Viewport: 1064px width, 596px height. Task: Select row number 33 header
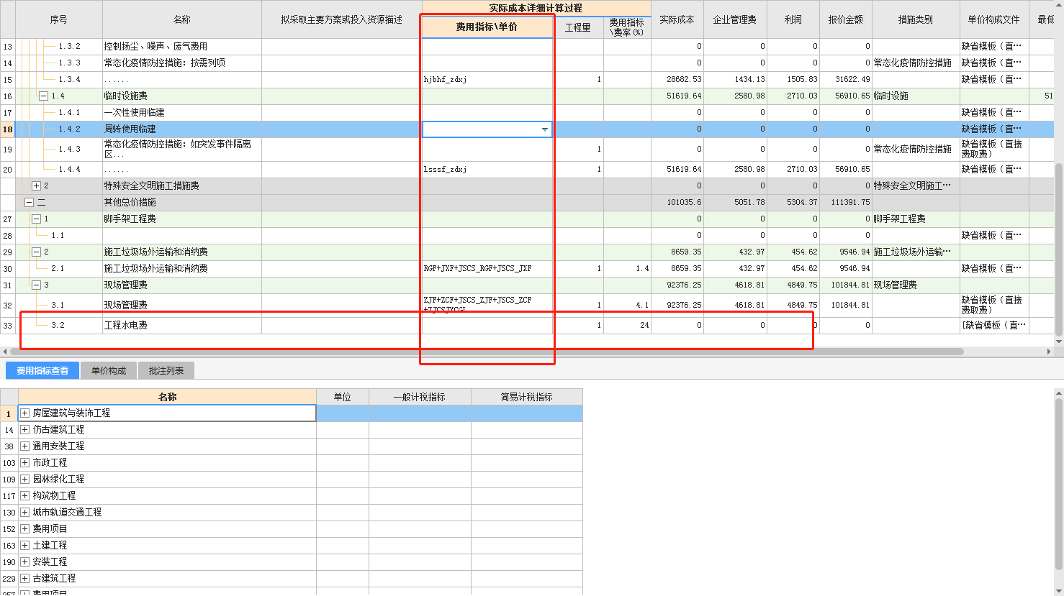click(x=8, y=326)
